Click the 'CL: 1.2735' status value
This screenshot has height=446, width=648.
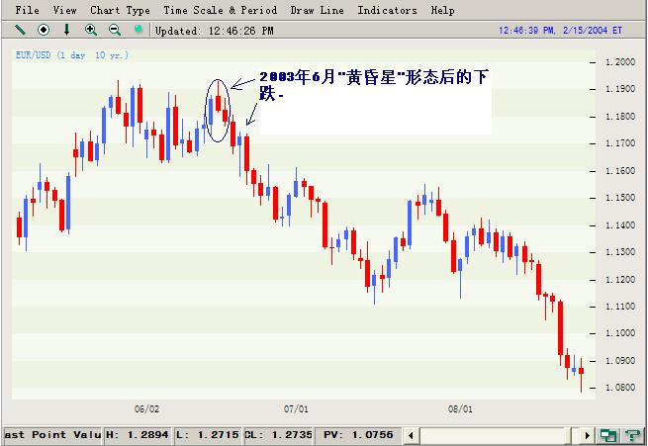(x=278, y=435)
